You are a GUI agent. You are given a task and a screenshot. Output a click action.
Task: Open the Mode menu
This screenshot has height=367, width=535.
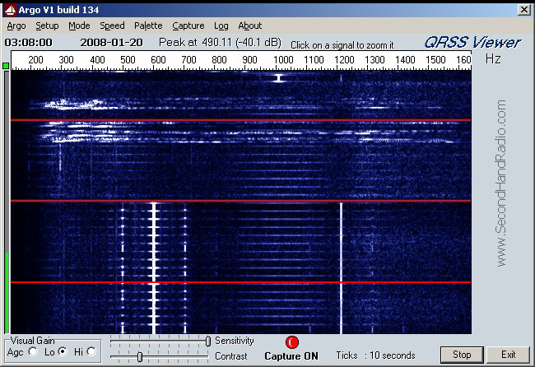coord(79,26)
